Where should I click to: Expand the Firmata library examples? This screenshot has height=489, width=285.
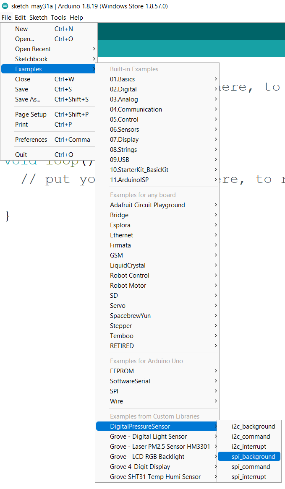(157, 245)
